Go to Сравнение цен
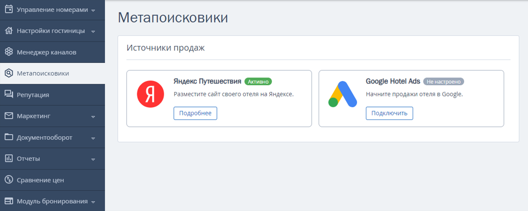 click(x=52, y=180)
